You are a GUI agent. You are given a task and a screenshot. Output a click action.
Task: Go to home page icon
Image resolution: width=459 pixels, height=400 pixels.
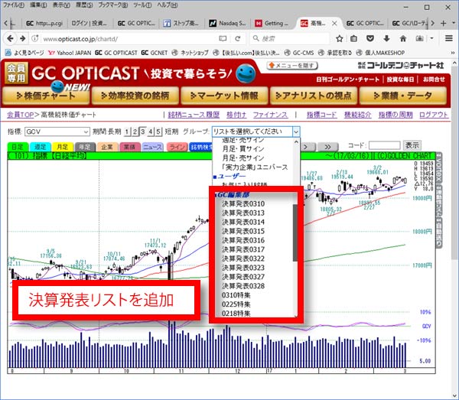click(403, 38)
